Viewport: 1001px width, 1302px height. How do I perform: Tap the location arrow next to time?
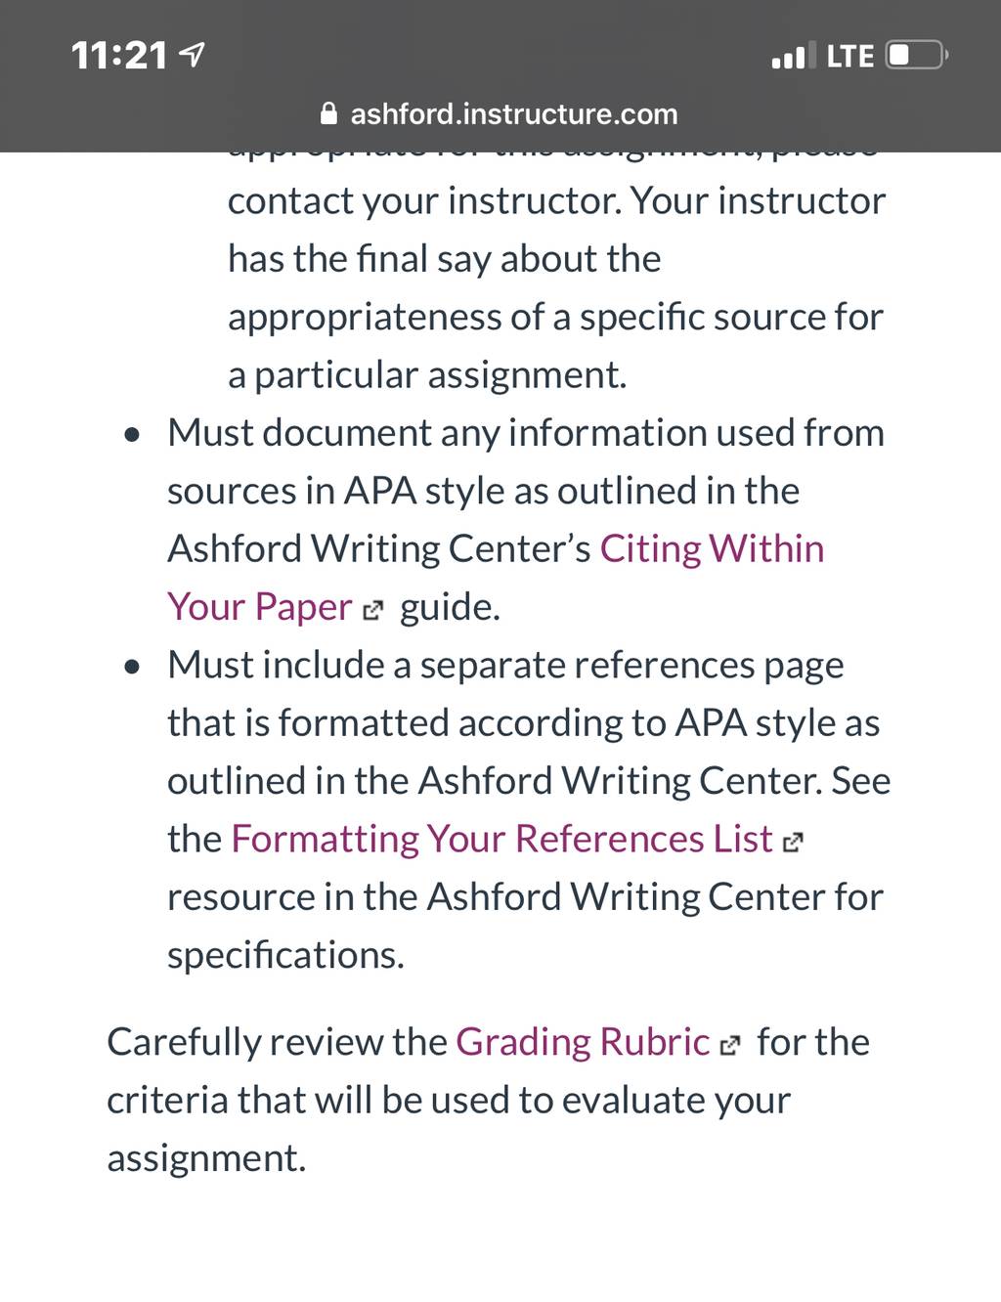pyautogui.click(x=193, y=55)
